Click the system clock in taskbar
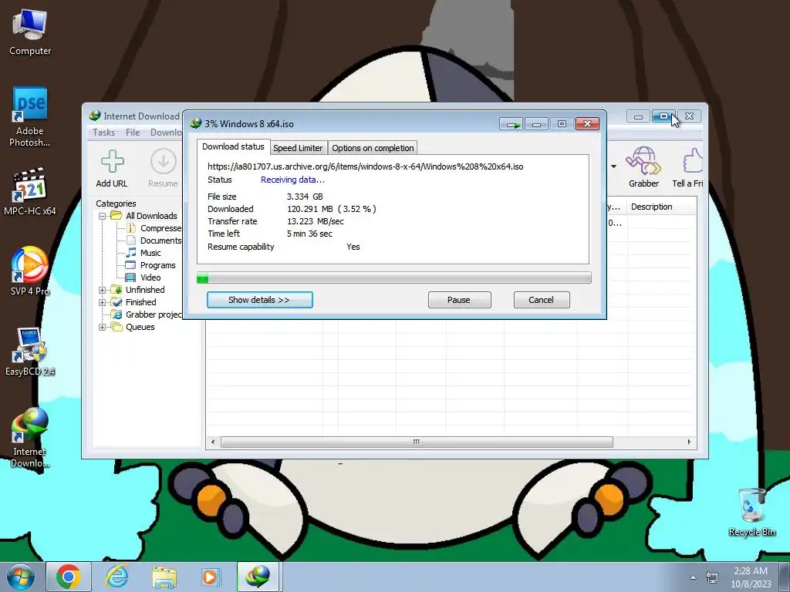 click(x=751, y=577)
